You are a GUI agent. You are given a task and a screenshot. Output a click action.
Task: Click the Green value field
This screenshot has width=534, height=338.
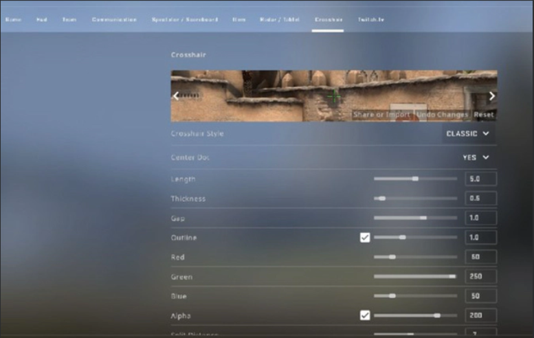[x=480, y=276]
